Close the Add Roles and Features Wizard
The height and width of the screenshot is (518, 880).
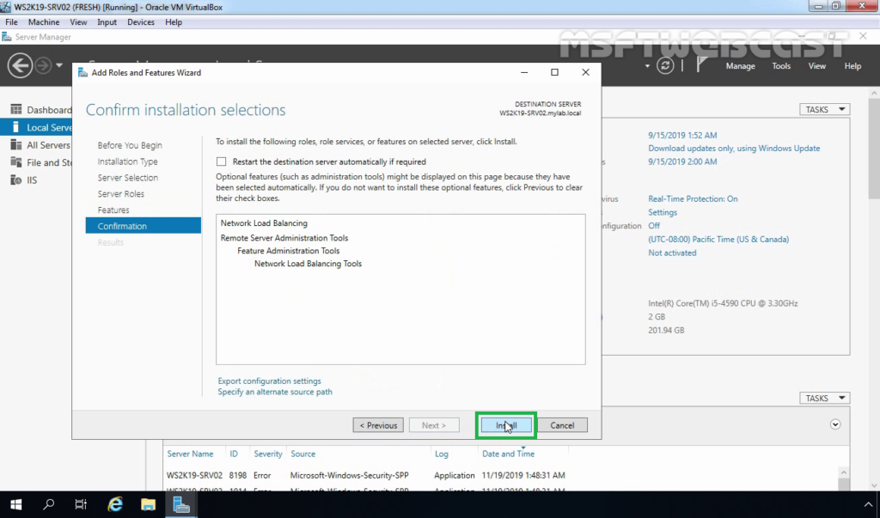point(585,72)
